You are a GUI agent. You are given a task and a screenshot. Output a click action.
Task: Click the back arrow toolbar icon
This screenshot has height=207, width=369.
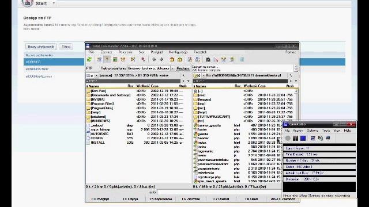point(154,60)
